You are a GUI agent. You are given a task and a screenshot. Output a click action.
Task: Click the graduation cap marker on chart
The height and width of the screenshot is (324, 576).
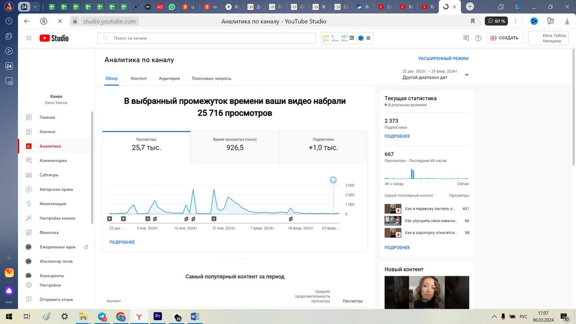click(333, 180)
